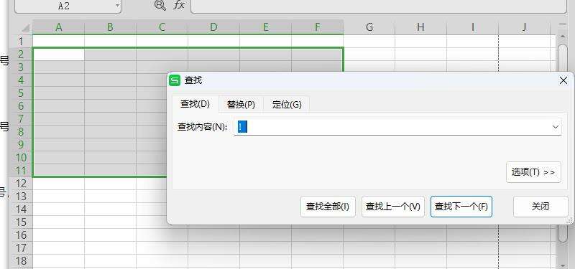Click the 查找全部(I) button
This screenshot has height=269, width=575.
coord(328,207)
